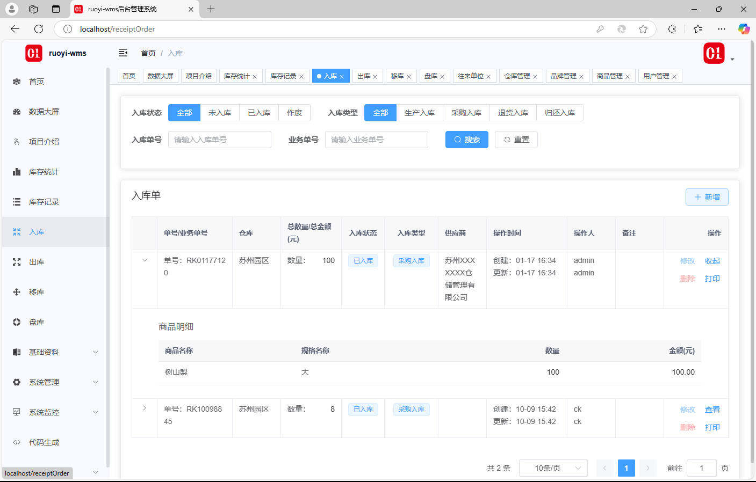Viewport: 756px width, 482px height.
Task: Navigate to 移库 in the sidebar
Action: pyautogui.click(x=37, y=292)
